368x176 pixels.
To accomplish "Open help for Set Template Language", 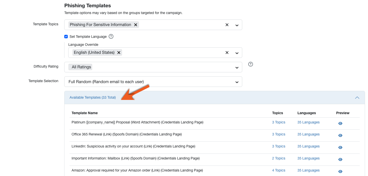I will [x=111, y=36].
